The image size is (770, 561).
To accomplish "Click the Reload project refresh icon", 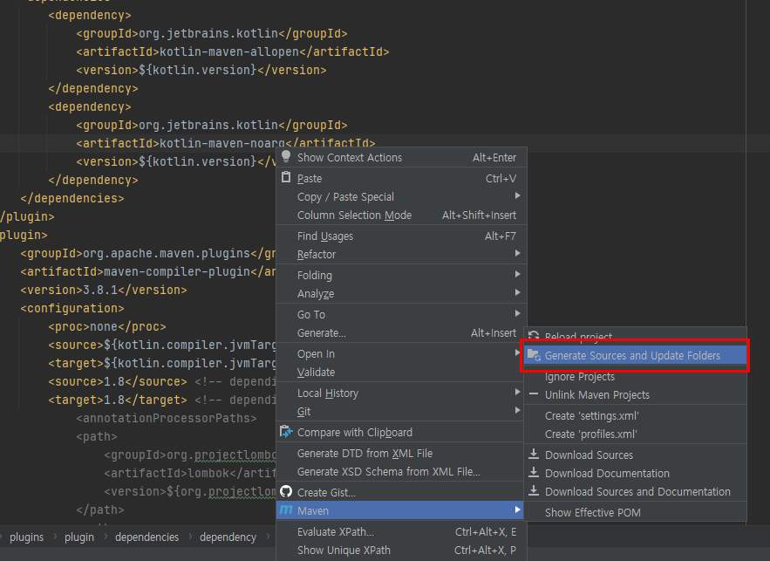I will click(533, 337).
